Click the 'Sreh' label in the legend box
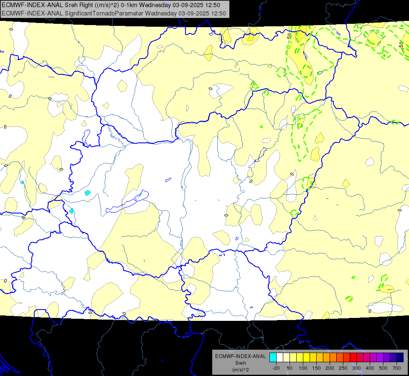 click(240, 363)
